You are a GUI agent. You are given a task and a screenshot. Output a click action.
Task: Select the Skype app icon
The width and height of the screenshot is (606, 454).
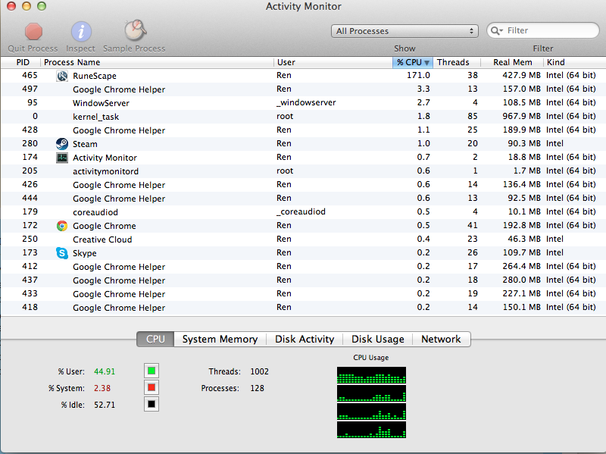[x=62, y=253]
